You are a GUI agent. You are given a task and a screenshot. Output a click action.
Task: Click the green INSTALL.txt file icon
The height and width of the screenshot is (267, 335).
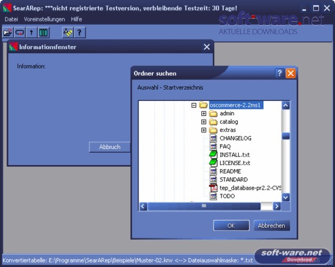tap(213, 155)
